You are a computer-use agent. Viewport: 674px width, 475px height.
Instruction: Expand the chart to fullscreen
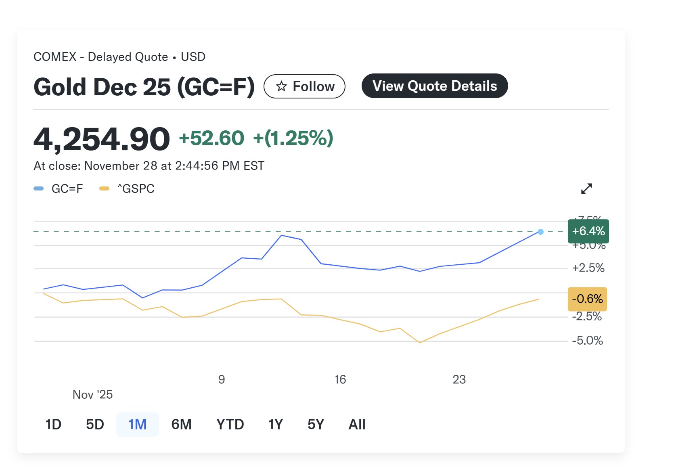tap(587, 188)
